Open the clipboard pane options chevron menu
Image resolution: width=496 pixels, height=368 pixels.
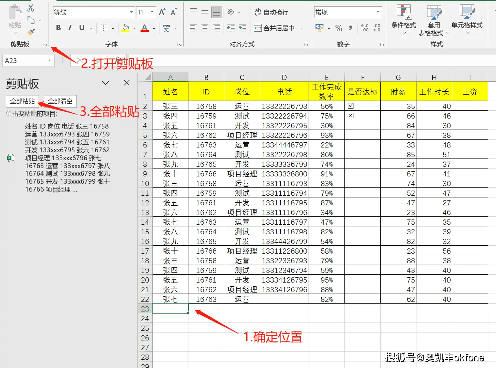pyautogui.click(x=105, y=83)
